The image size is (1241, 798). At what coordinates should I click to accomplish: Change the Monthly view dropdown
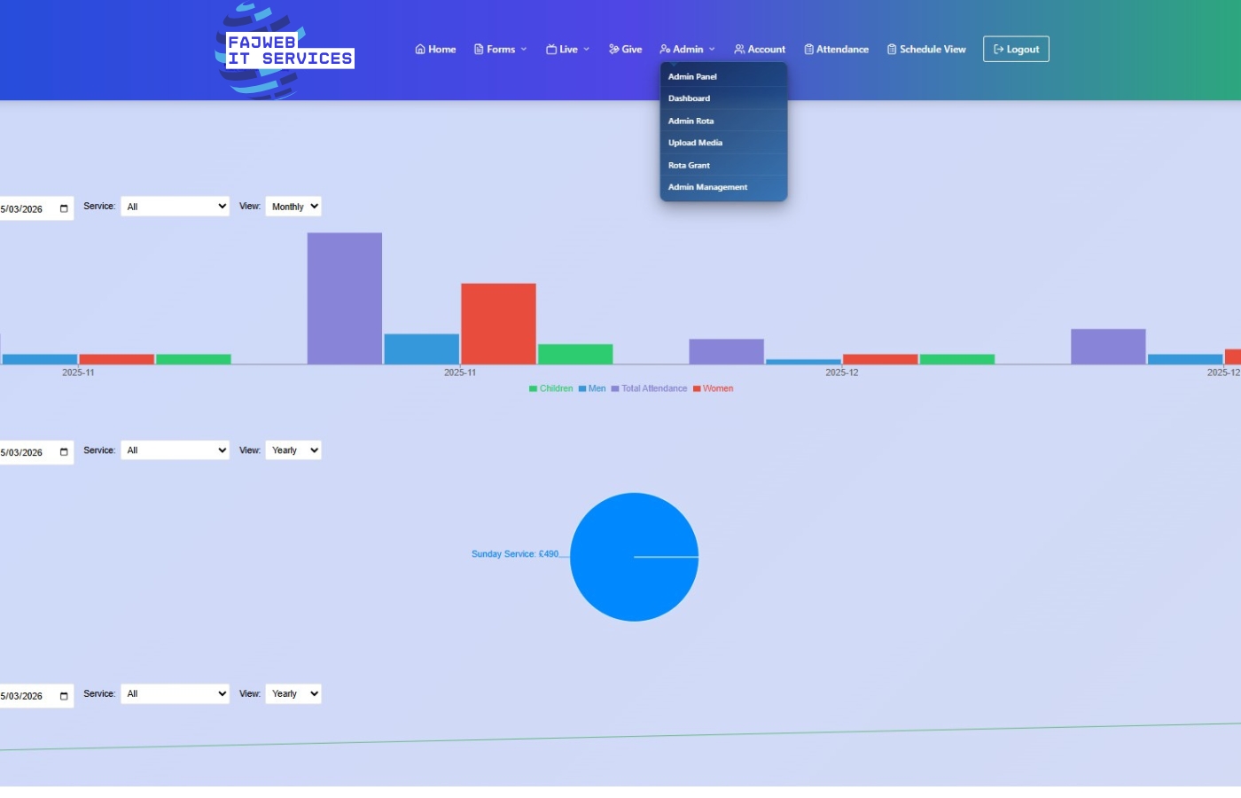tap(293, 206)
